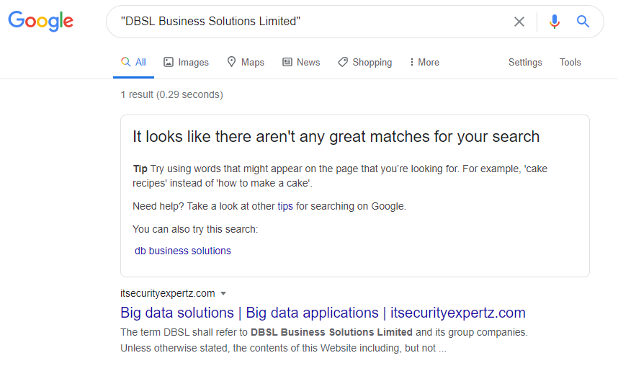The image size is (618, 376).
Task: Switch to the Images tab
Action: pyautogui.click(x=186, y=62)
